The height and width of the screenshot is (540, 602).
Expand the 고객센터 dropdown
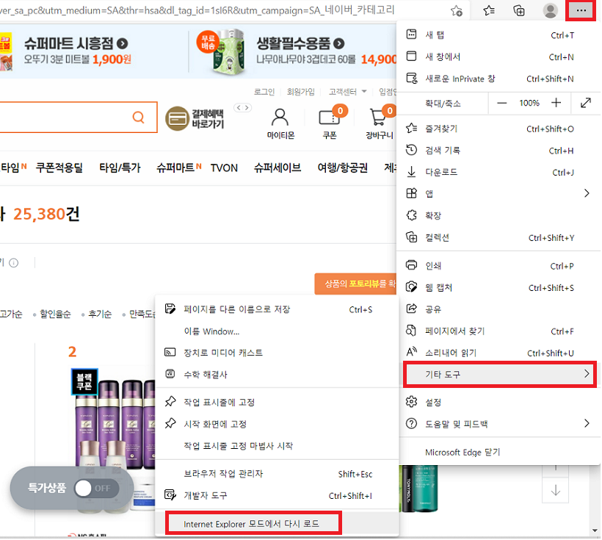click(x=347, y=92)
